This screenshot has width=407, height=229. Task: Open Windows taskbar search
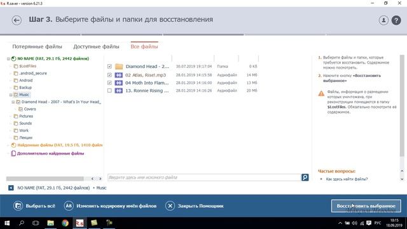pos(22,223)
